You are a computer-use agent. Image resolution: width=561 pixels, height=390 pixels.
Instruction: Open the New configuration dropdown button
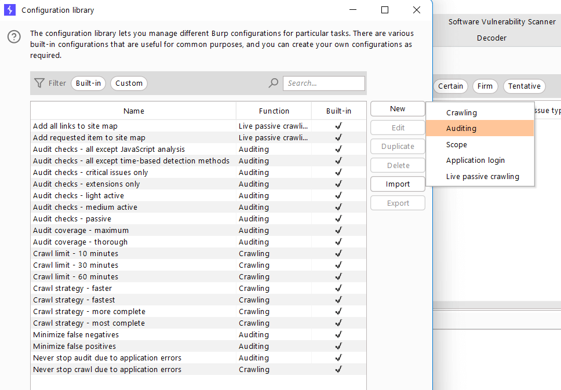click(398, 109)
